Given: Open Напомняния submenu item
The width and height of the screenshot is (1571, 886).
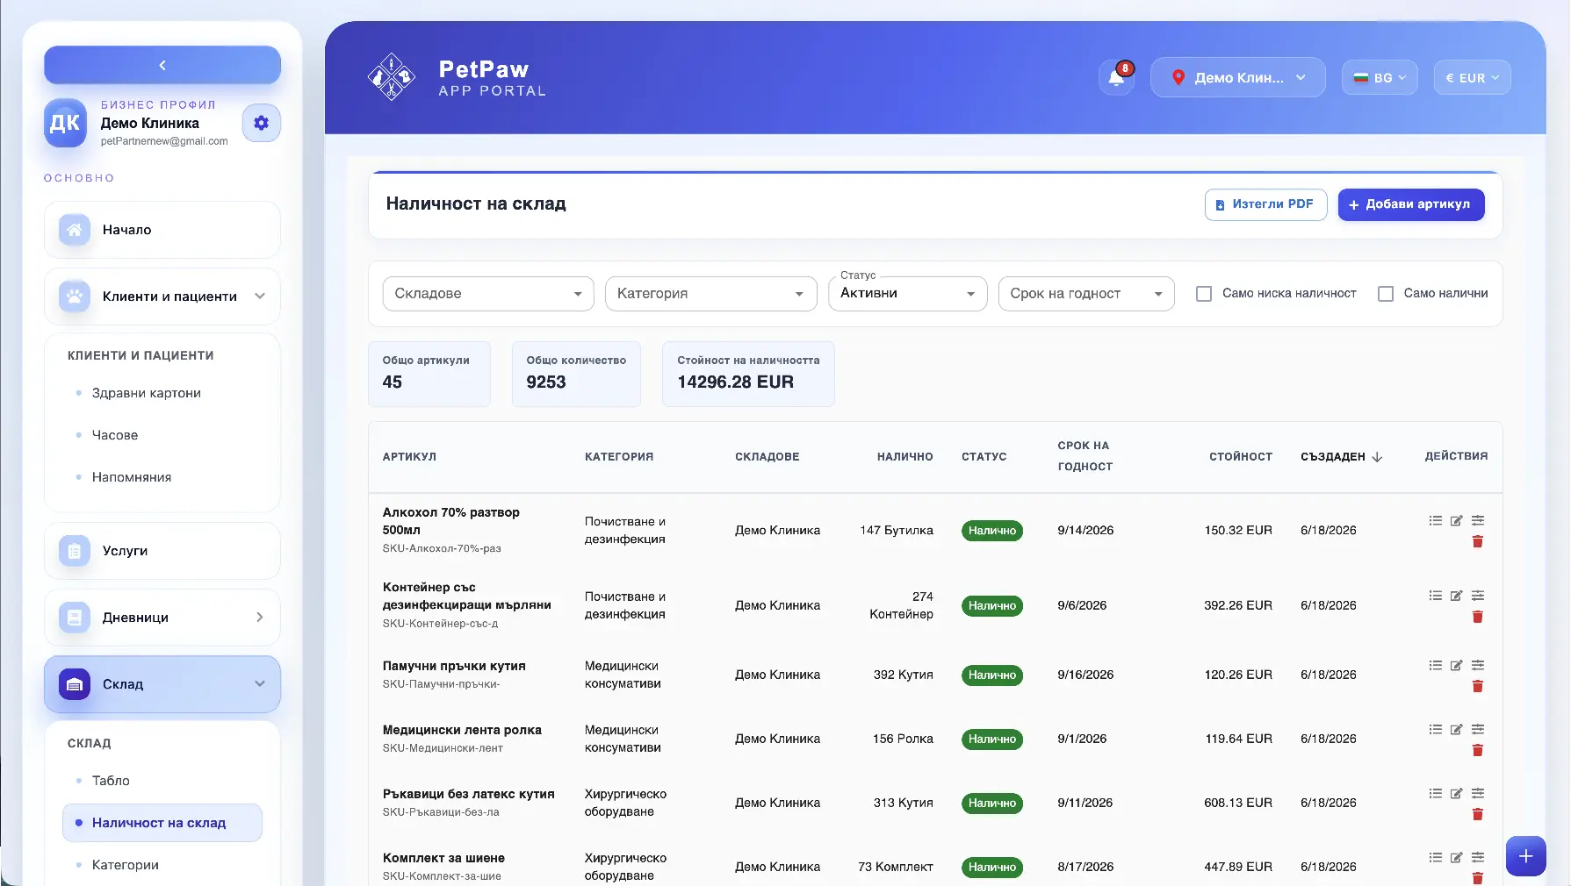Looking at the screenshot, I should point(132,477).
